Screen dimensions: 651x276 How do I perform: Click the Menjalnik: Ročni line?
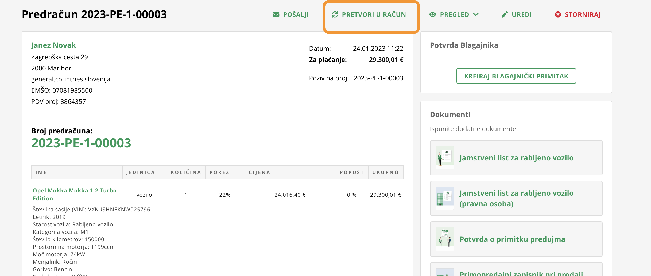point(55,262)
